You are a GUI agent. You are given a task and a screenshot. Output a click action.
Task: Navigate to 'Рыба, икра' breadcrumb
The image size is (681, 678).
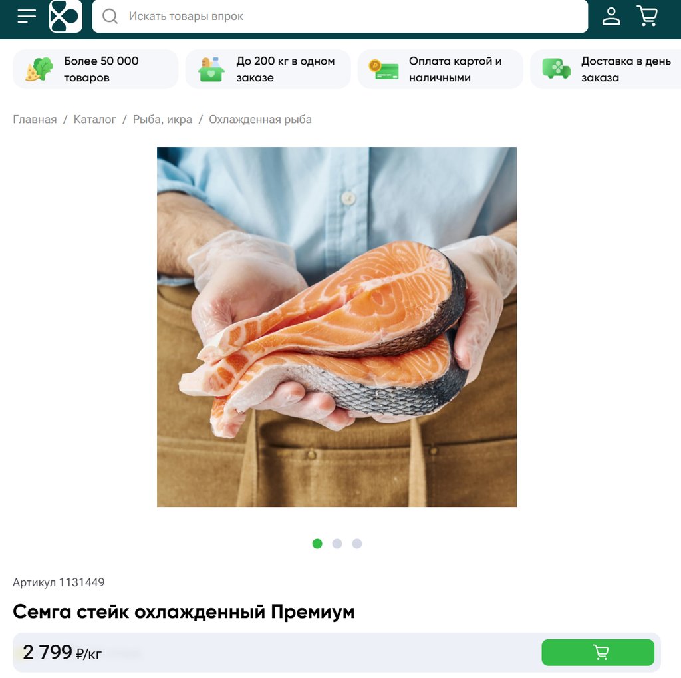coord(162,120)
